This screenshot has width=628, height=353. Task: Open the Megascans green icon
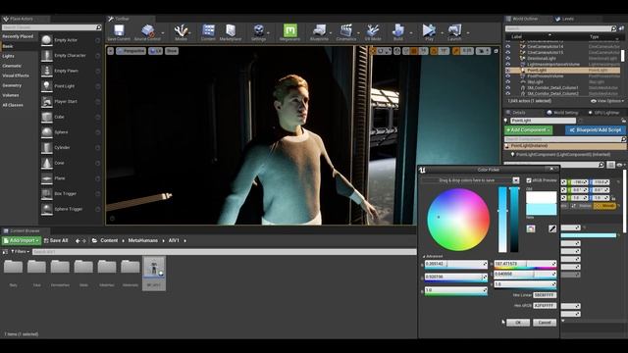click(x=290, y=32)
